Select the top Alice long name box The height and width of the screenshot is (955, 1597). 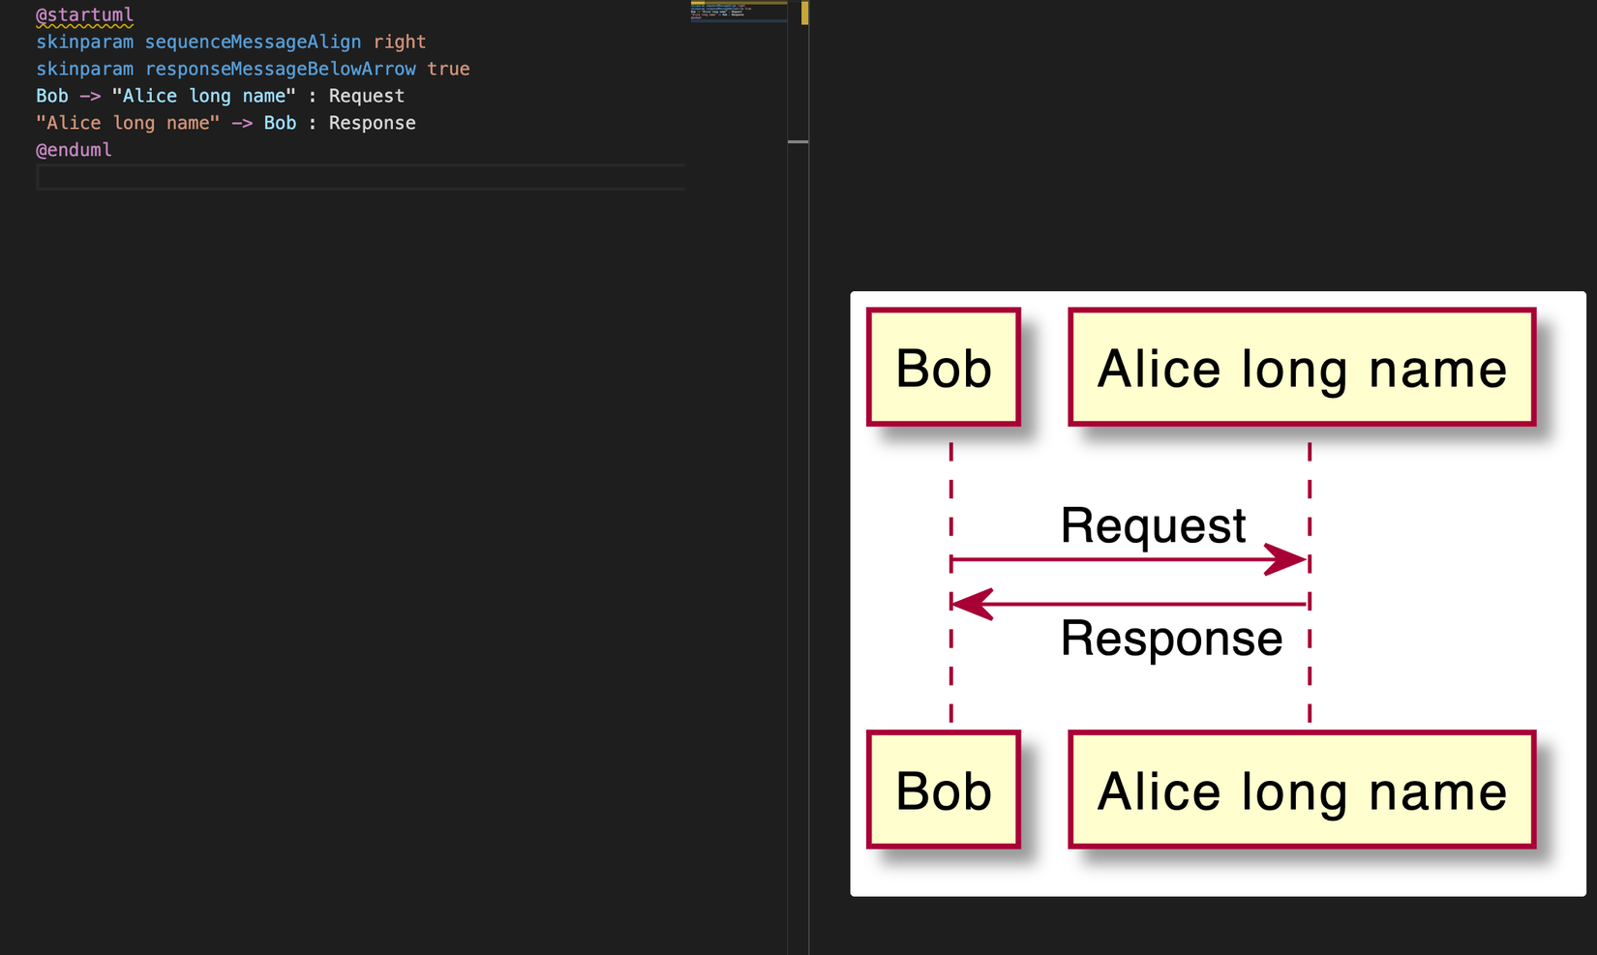pos(1302,368)
